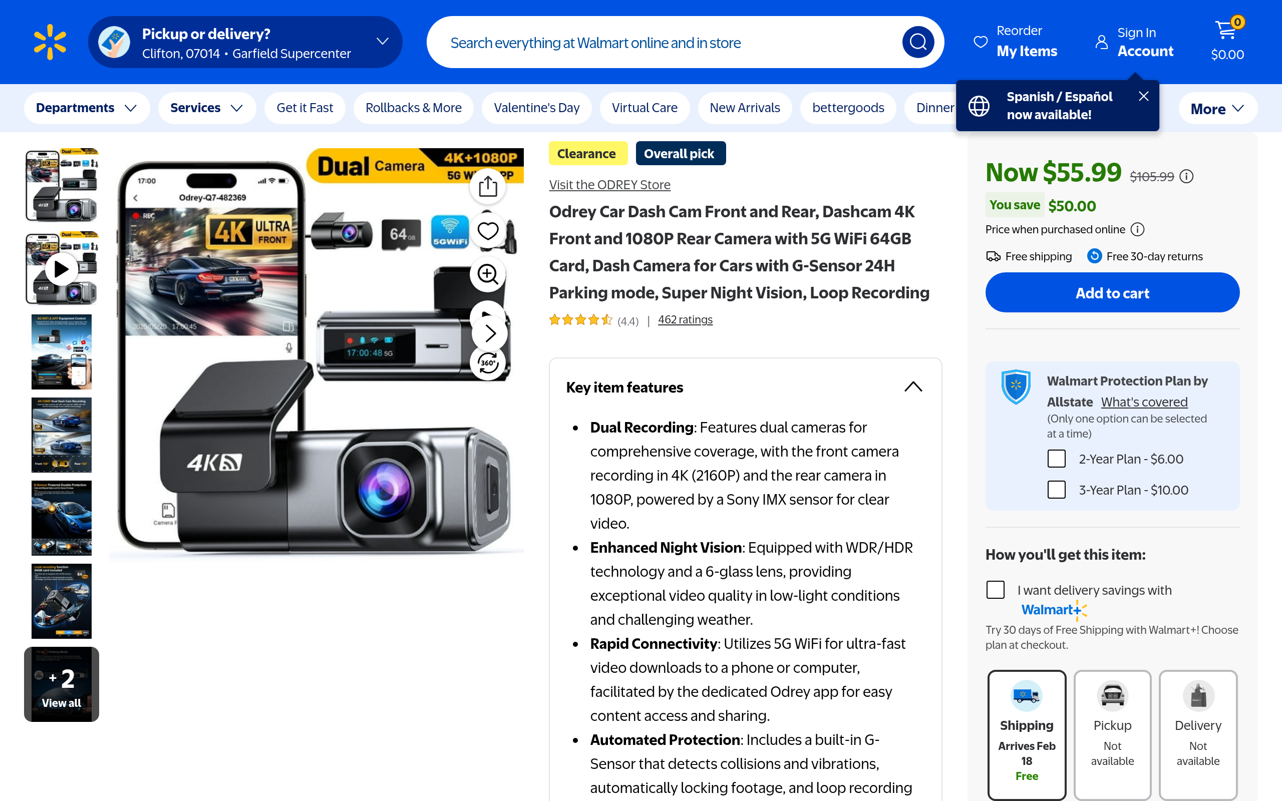
Task: Open the 360° view icon
Action: pos(487,363)
